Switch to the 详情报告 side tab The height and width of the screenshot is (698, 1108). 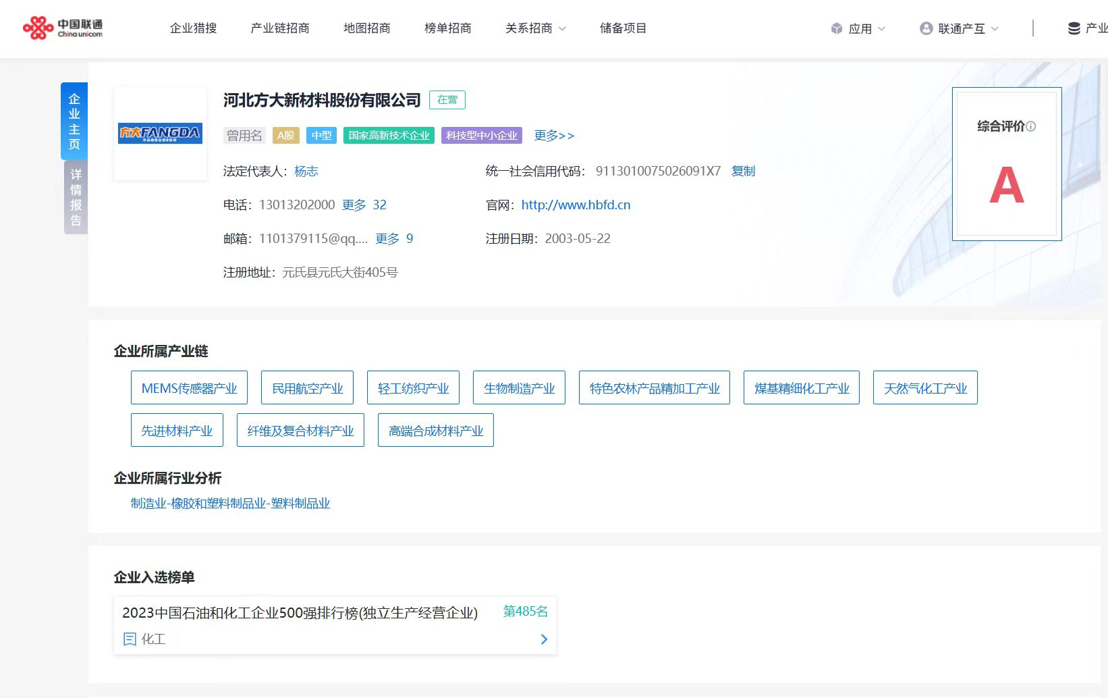[76, 197]
